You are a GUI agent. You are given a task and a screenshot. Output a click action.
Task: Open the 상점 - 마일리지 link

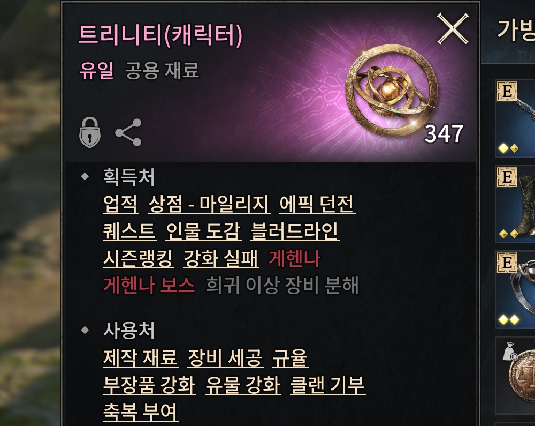(x=209, y=204)
